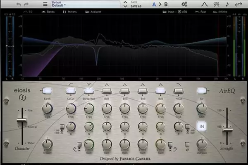Flip the 12dB/18dB LoCut slope switch

[62, 127]
